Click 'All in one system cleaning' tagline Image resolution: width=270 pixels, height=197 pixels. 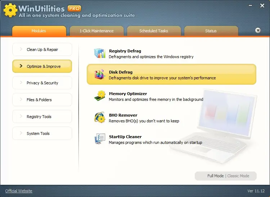click(x=77, y=15)
